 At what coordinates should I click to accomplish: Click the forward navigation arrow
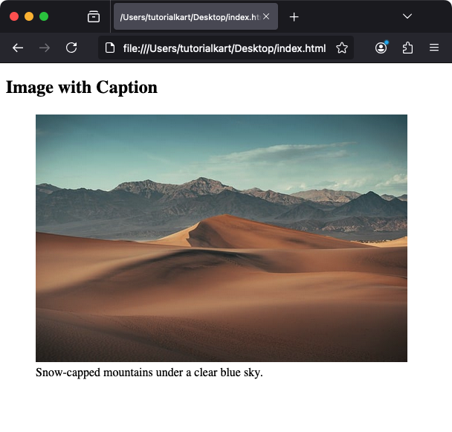[45, 48]
